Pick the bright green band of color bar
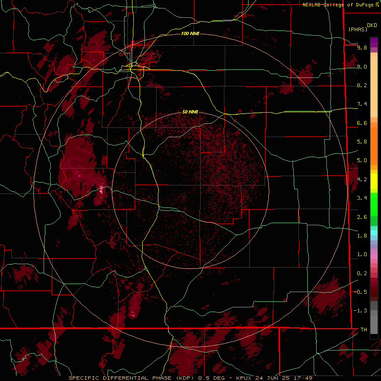 pyautogui.click(x=374, y=204)
